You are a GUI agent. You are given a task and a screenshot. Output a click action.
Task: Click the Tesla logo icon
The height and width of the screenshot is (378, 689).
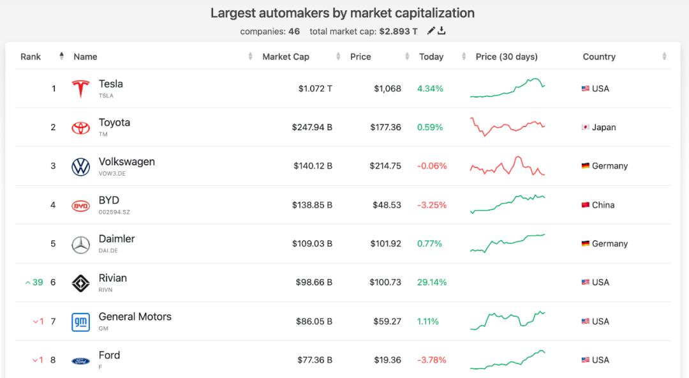(x=80, y=89)
